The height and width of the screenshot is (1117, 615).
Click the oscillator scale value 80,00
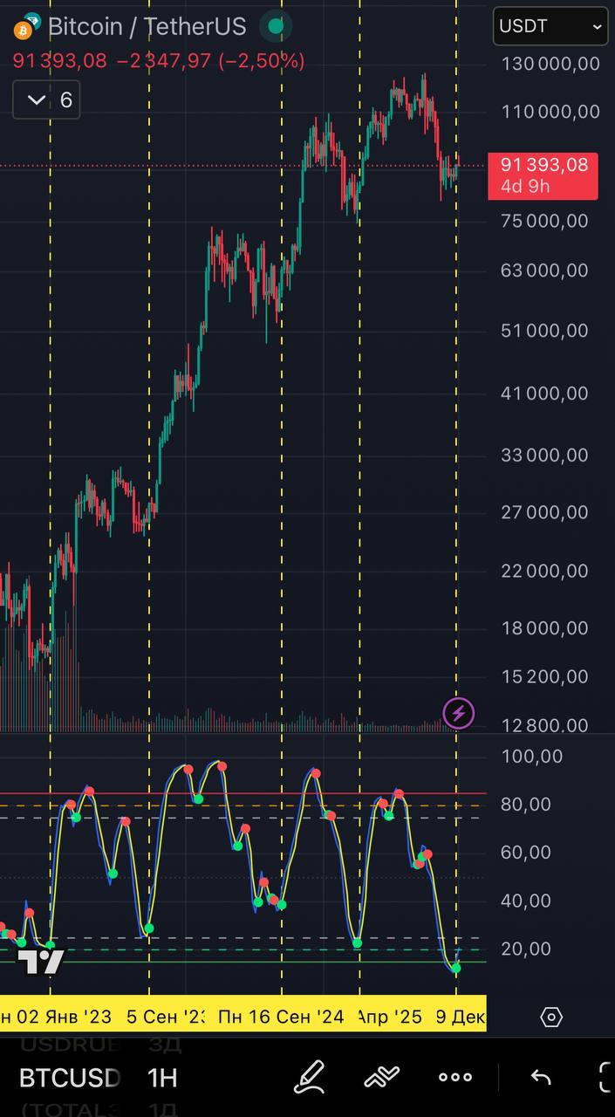[526, 804]
